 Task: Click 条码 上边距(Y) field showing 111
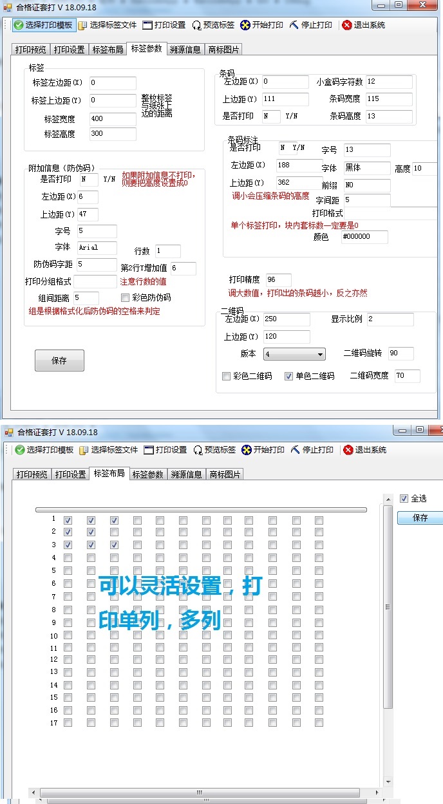tap(285, 99)
